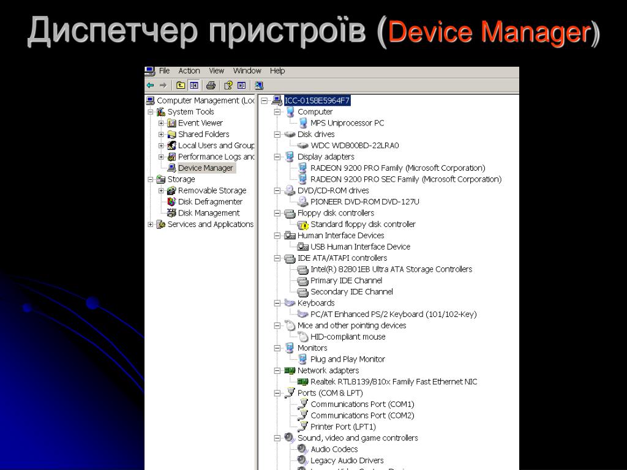Click the USB Human Interface Device icon
The image size is (627, 470).
tap(303, 247)
